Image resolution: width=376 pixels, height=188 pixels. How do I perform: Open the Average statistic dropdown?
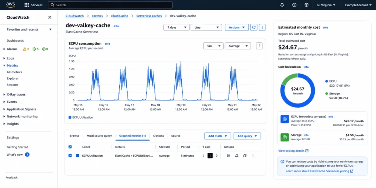pyautogui.click(x=238, y=46)
